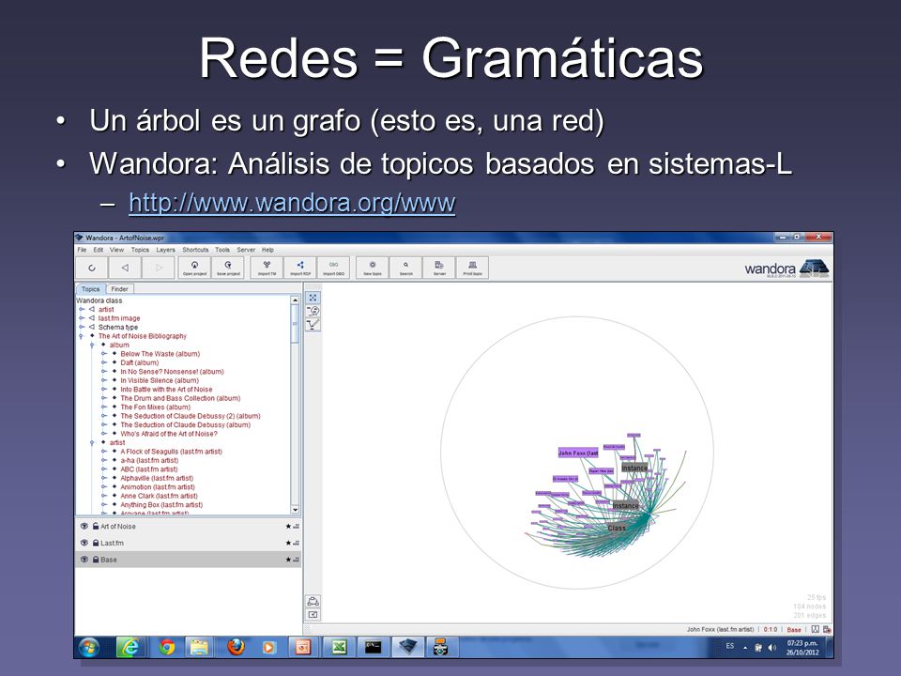Expand the ABC (last.fm artist) node
The height and width of the screenshot is (676, 901).
[x=104, y=469]
